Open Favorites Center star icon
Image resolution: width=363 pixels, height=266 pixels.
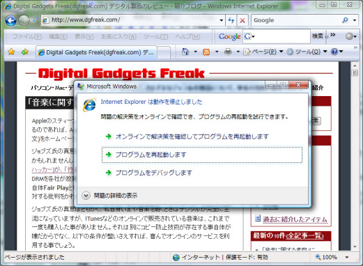point(11,52)
